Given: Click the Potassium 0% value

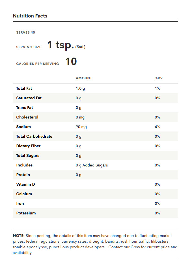Looking at the screenshot, I should [157, 213].
